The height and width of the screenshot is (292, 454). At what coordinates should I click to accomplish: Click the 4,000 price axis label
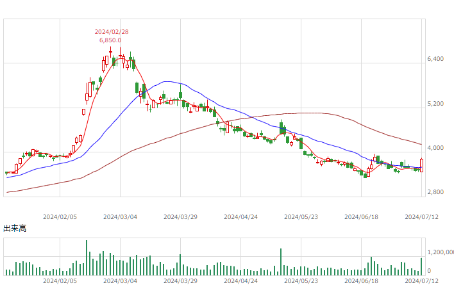tap(435, 148)
